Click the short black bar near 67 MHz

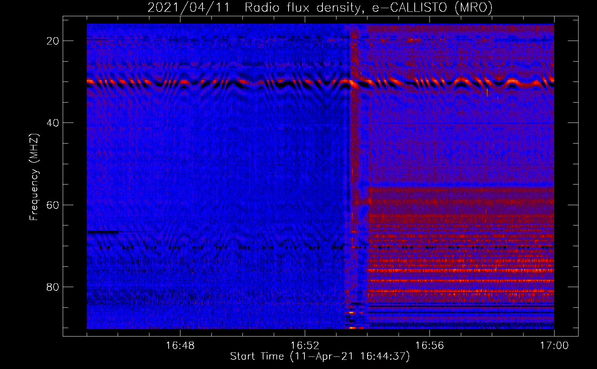[x=103, y=232]
